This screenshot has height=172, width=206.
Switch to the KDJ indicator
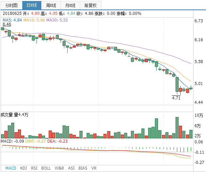(x=24, y=168)
